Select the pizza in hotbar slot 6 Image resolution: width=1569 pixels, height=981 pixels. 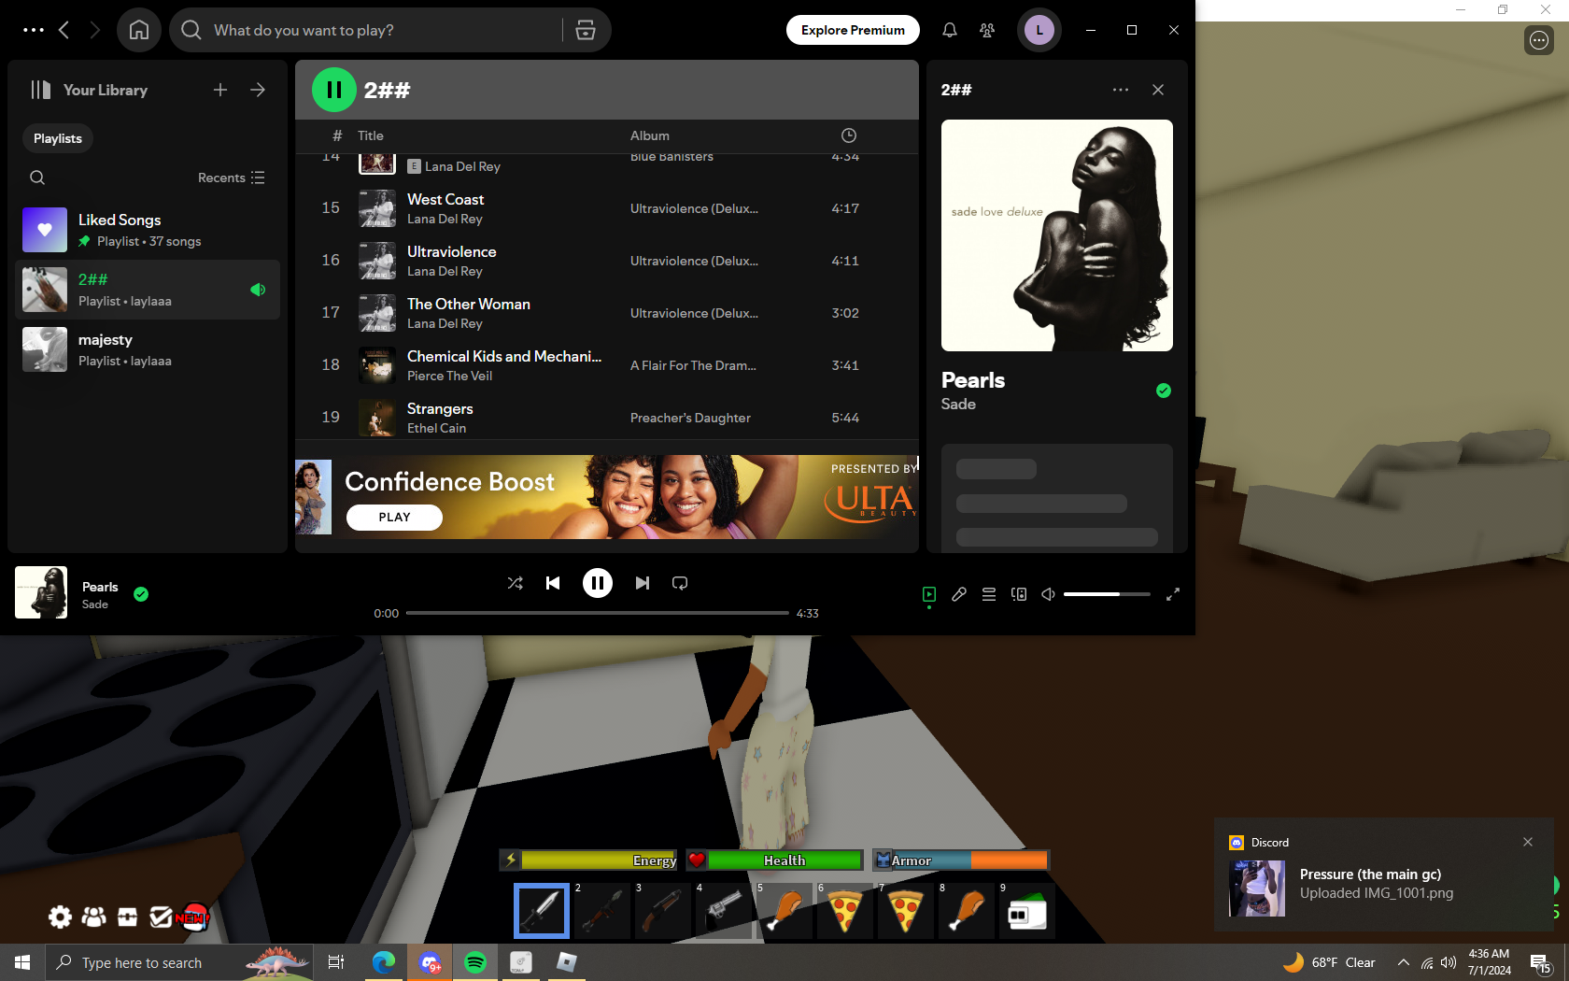[845, 910]
